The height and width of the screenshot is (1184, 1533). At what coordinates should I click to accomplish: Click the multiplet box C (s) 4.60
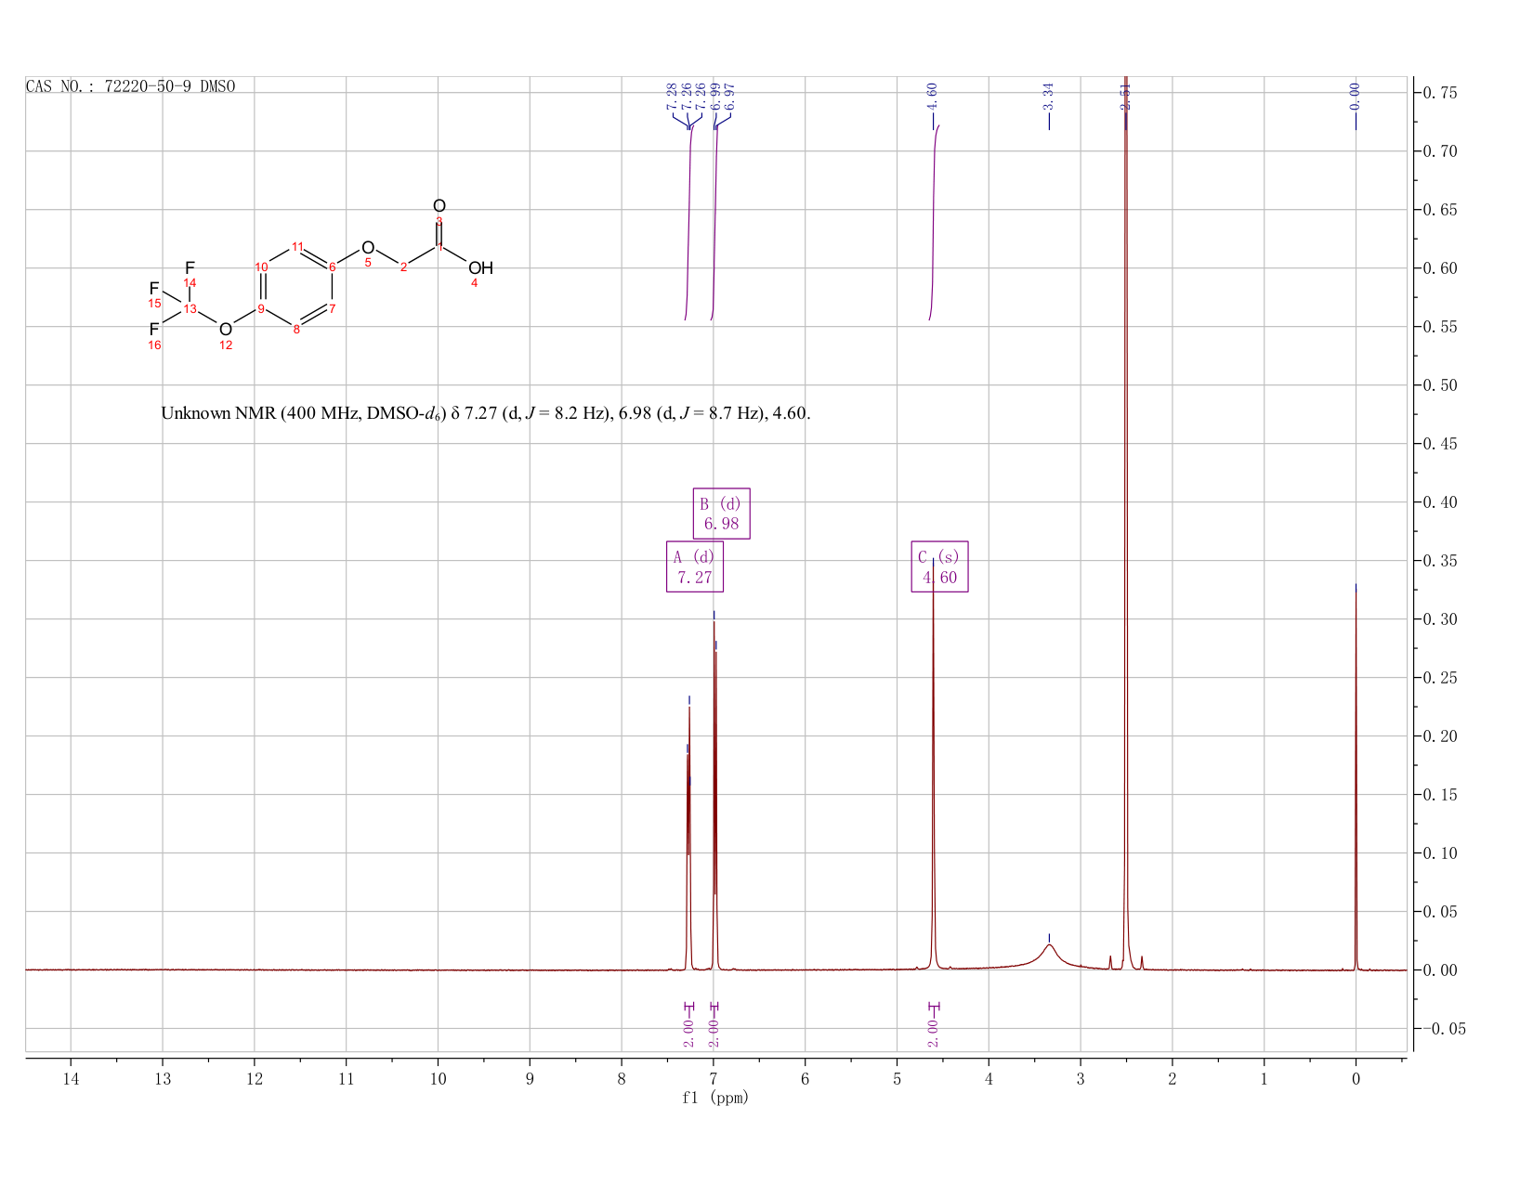click(939, 566)
